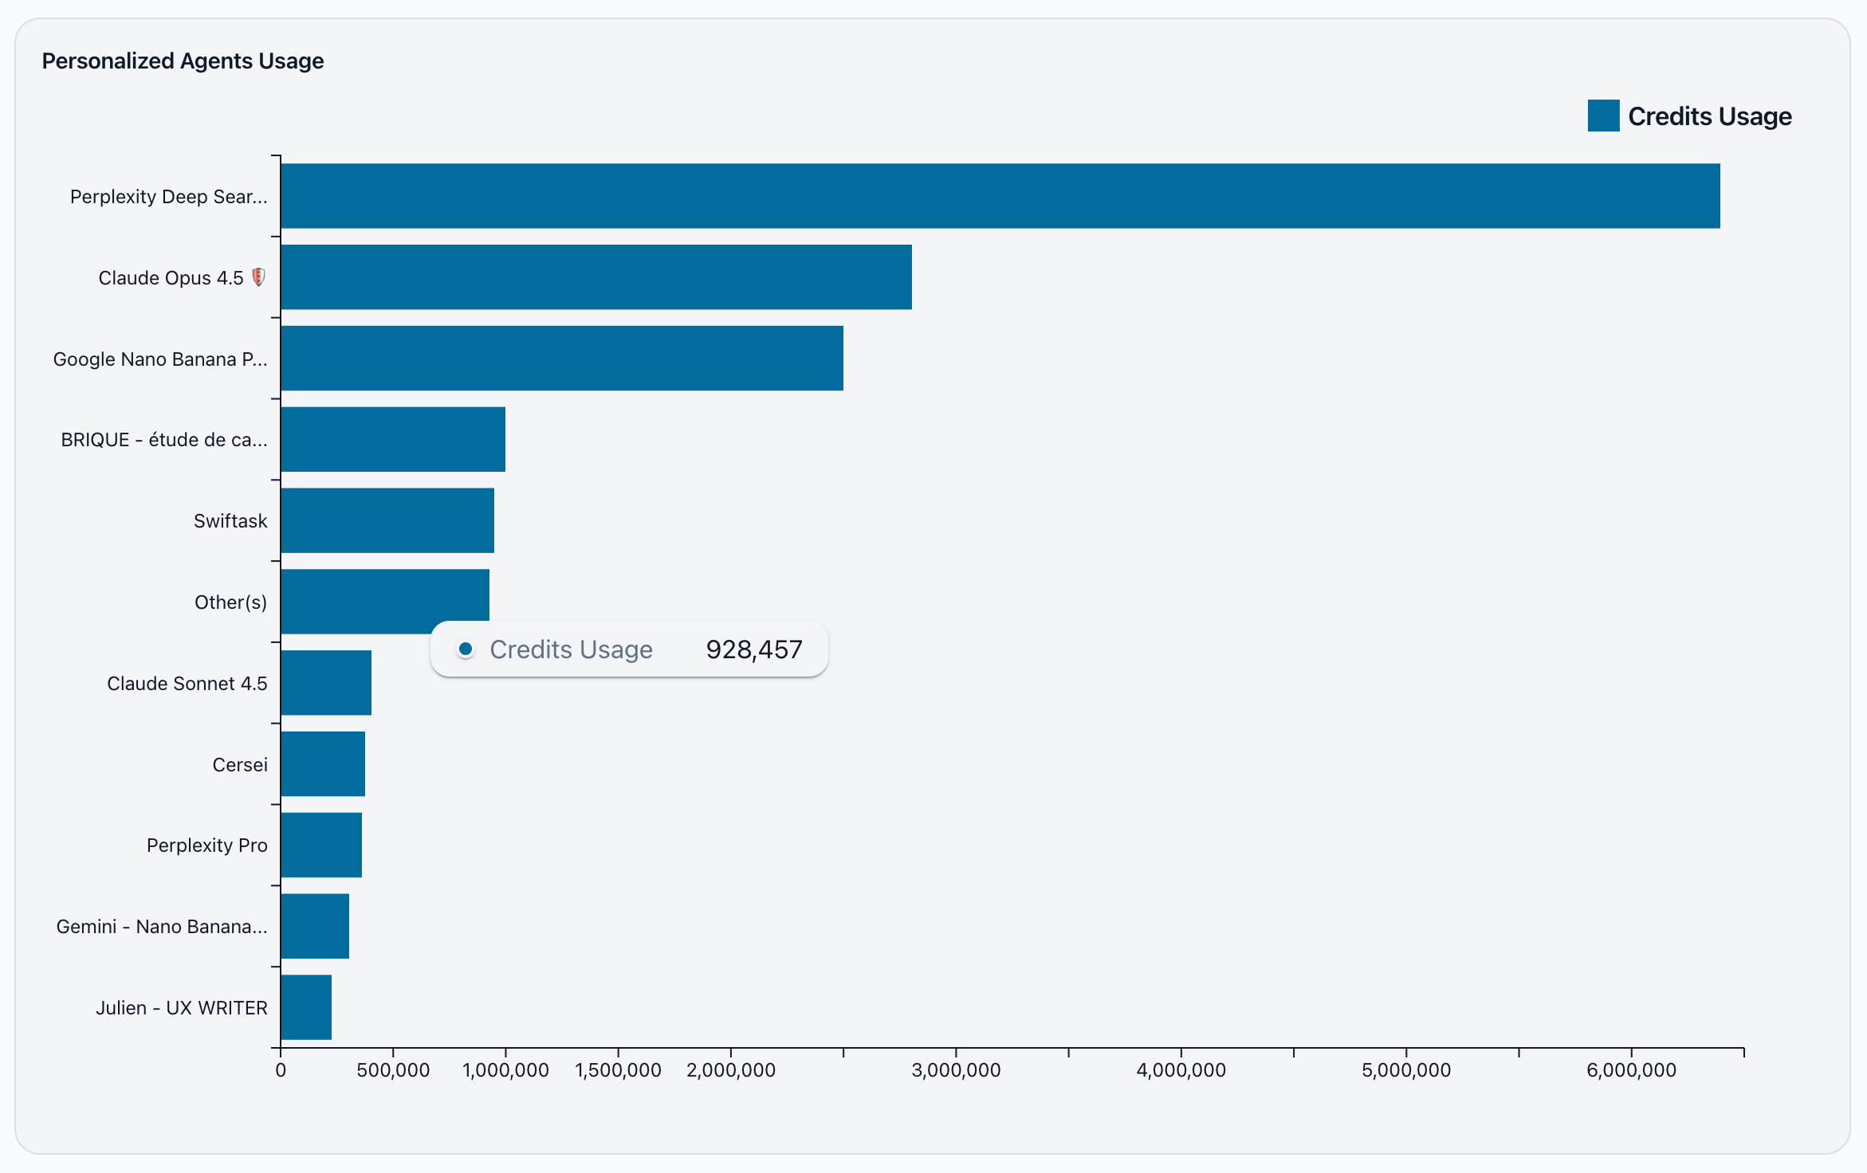Click the Swiftask bar in the chart

pyautogui.click(x=387, y=520)
